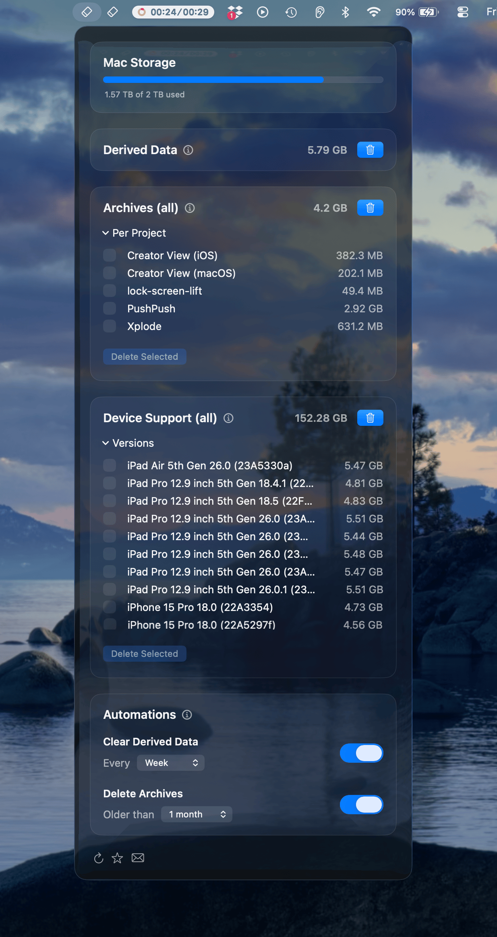Open the Older than 1 month dropdown
The width and height of the screenshot is (497, 937).
197,815
